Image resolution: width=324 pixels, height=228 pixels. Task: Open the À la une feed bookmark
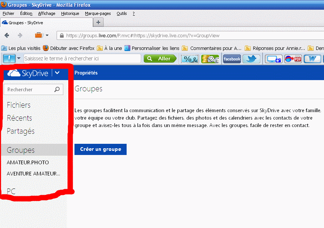coord(109,48)
